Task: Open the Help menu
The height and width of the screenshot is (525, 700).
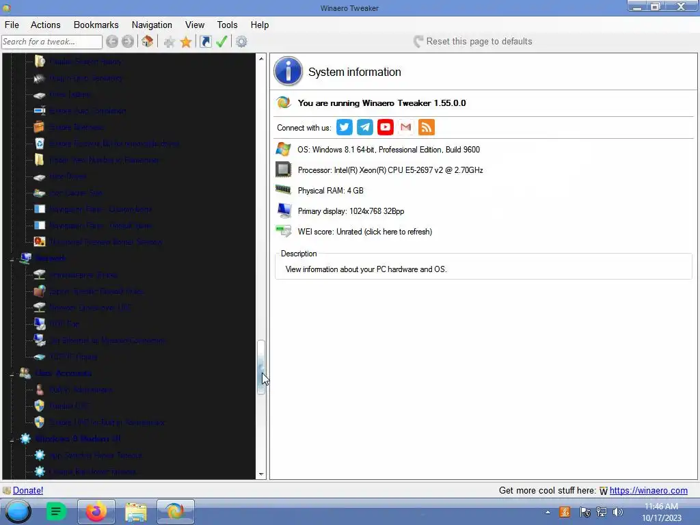Action: [259, 25]
